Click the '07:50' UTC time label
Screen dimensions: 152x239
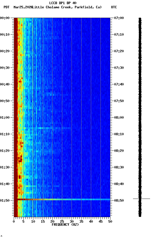119,101
